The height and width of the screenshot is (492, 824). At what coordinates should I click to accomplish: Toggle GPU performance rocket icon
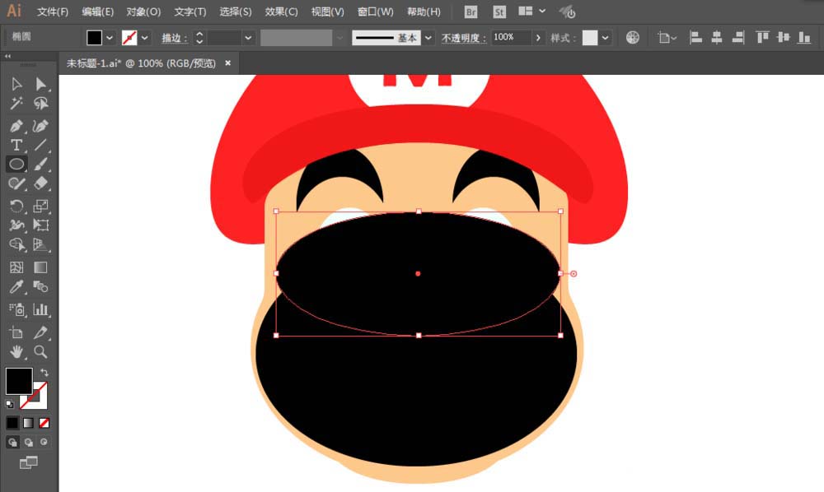(x=568, y=12)
